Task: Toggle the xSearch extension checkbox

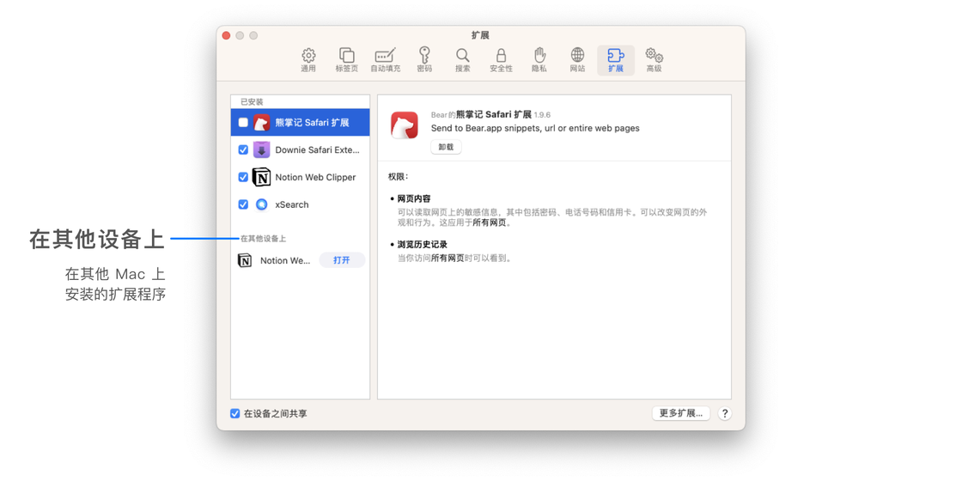Action: pyautogui.click(x=243, y=205)
